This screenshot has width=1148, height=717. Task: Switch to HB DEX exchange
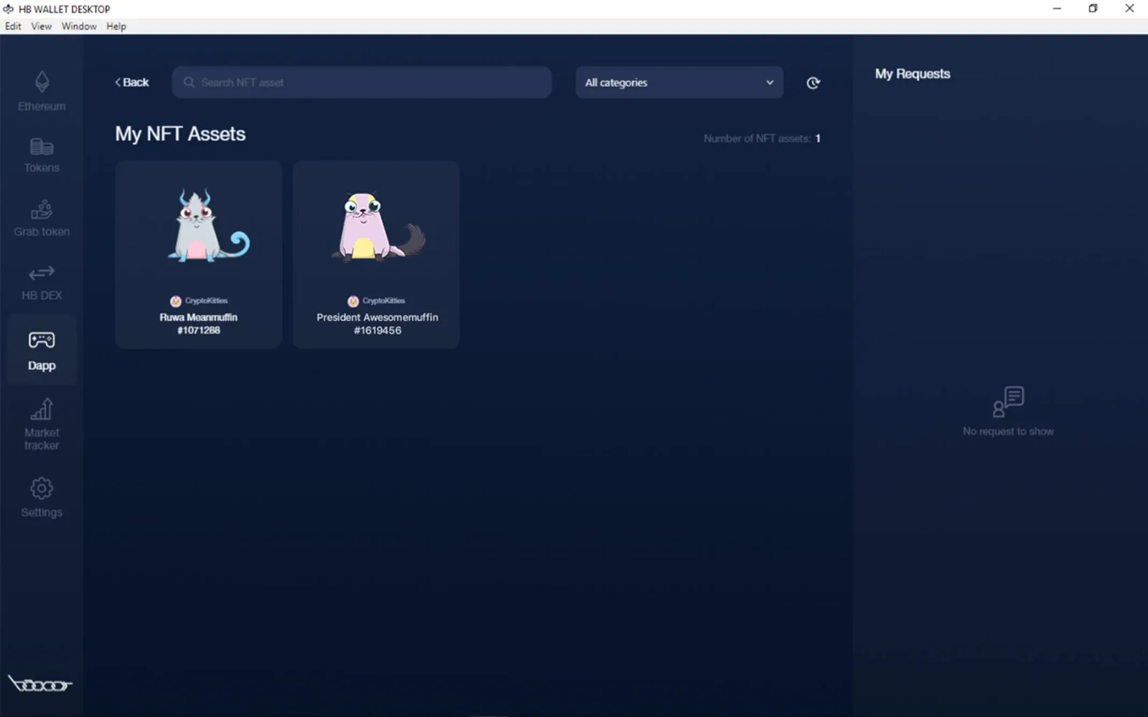click(41, 282)
